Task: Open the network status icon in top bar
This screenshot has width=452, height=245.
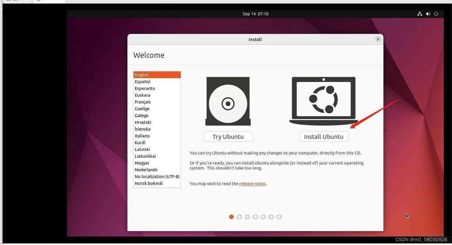Action: point(420,14)
